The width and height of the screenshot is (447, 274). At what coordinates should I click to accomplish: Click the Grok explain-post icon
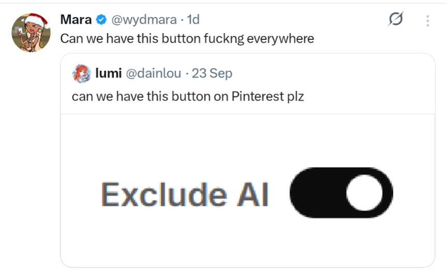(396, 20)
